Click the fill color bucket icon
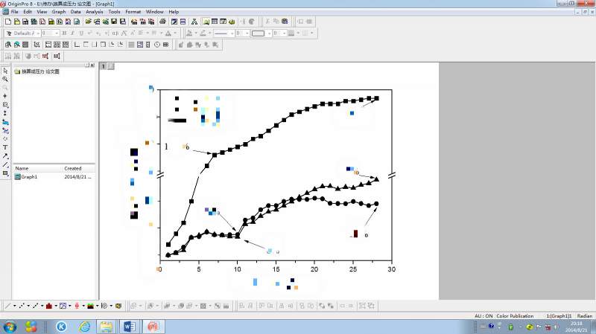 189,33
